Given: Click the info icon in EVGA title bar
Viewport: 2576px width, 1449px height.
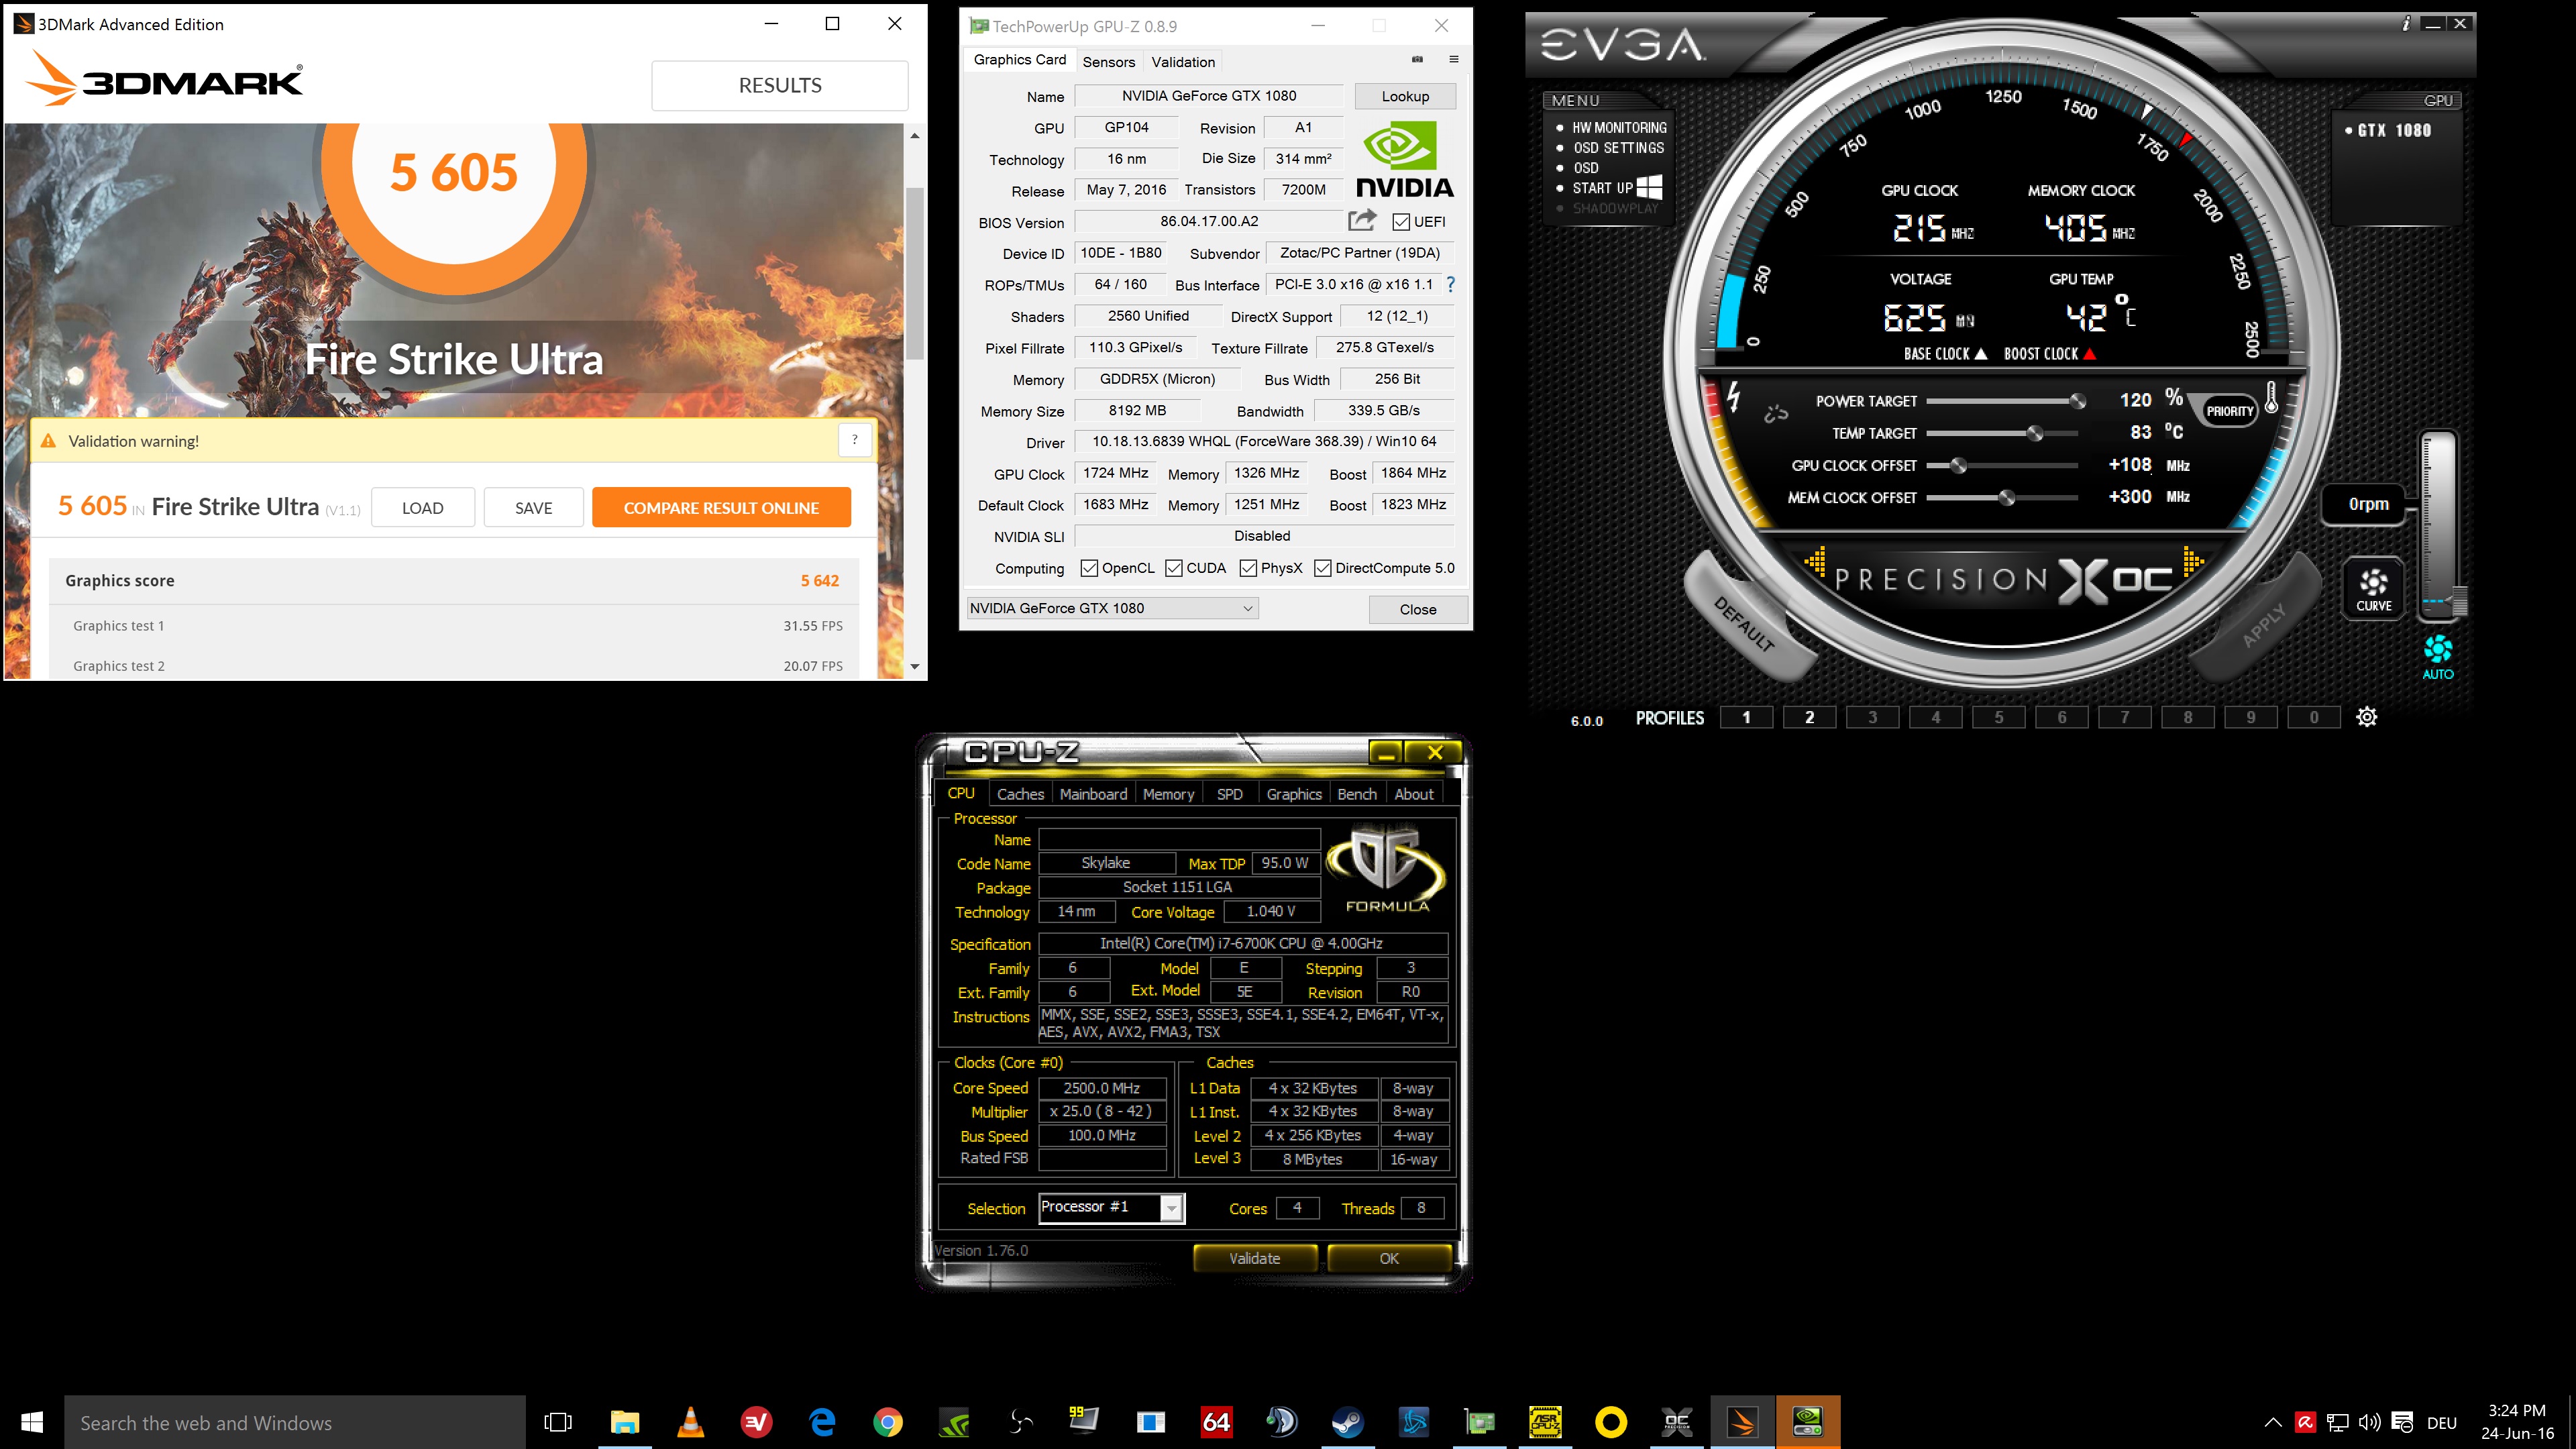Looking at the screenshot, I should (x=2406, y=24).
